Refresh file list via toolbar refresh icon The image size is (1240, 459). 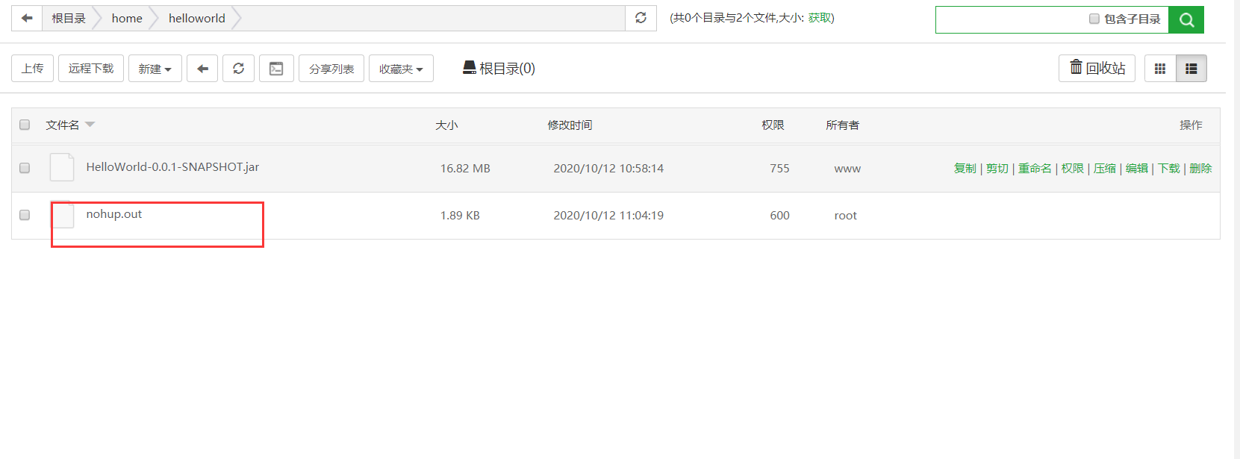coord(239,69)
